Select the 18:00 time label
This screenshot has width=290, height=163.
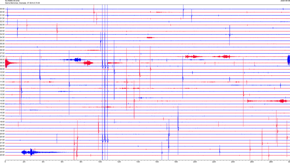2,122
